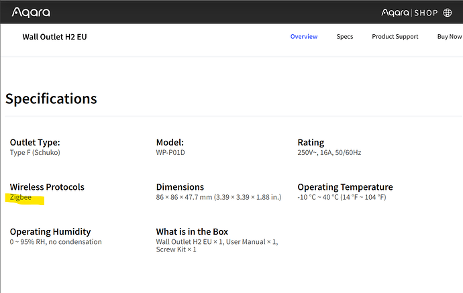Select the -10 °C ~ 40 °C value

tap(342, 197)
